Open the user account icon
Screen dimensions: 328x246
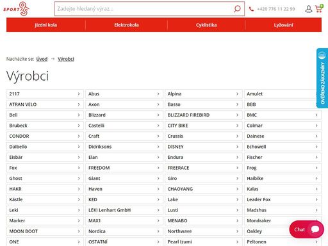click(308, 9)
